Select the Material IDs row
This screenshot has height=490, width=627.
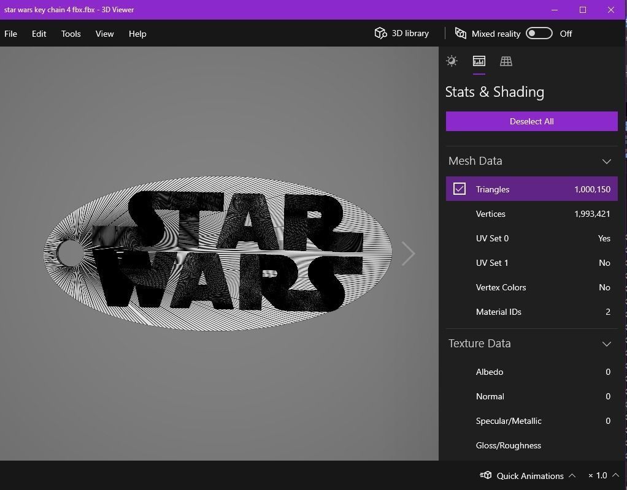[531, 312]
